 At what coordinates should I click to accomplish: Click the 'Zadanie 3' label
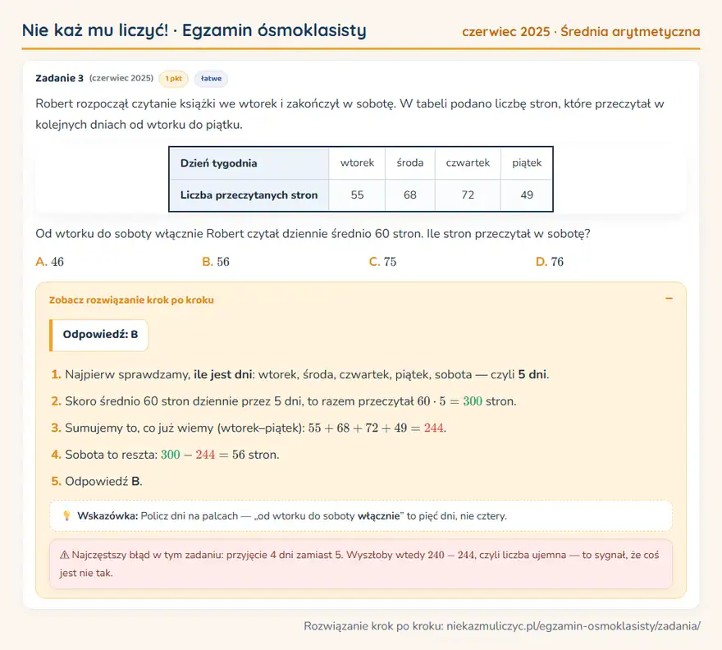pos(59,78)
